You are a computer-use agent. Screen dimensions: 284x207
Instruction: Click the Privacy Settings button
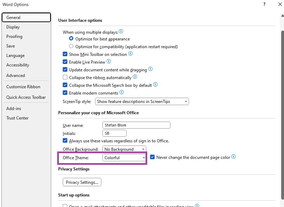click(x=82, y=182)
